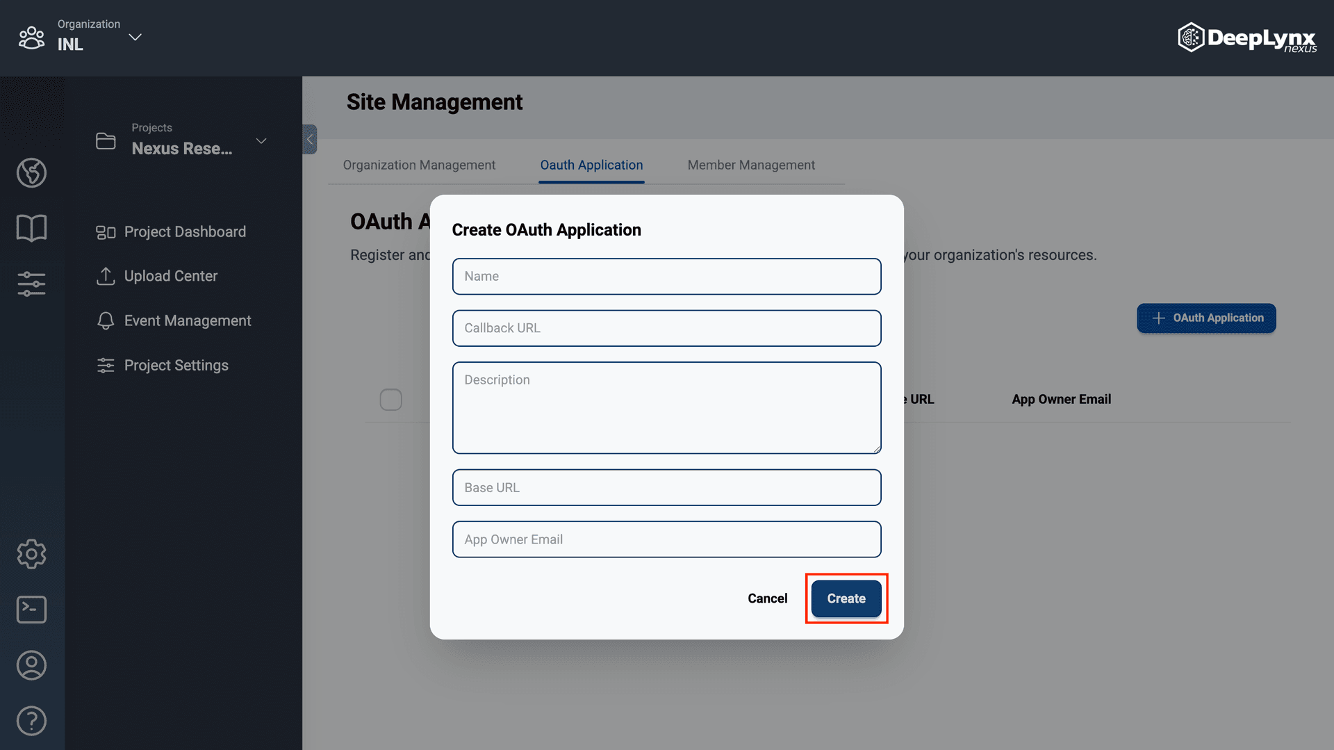Click the App Owner Email input field

[x=666, y=539]
